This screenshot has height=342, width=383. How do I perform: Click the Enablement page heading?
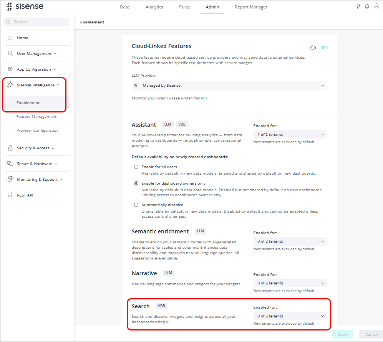pos(92,22)
